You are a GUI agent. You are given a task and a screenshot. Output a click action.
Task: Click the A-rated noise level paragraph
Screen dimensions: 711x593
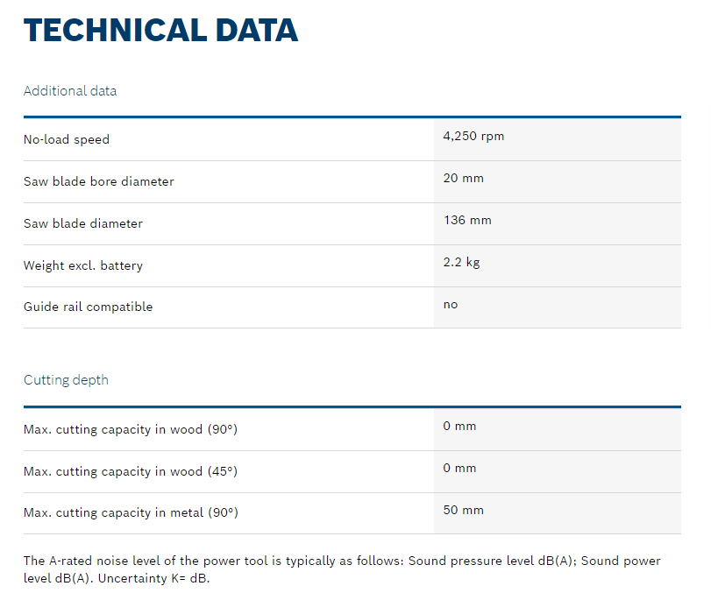[x=342, y=569]
